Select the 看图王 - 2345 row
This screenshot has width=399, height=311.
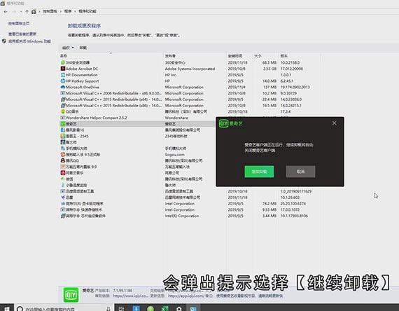(x=137, y=136)
